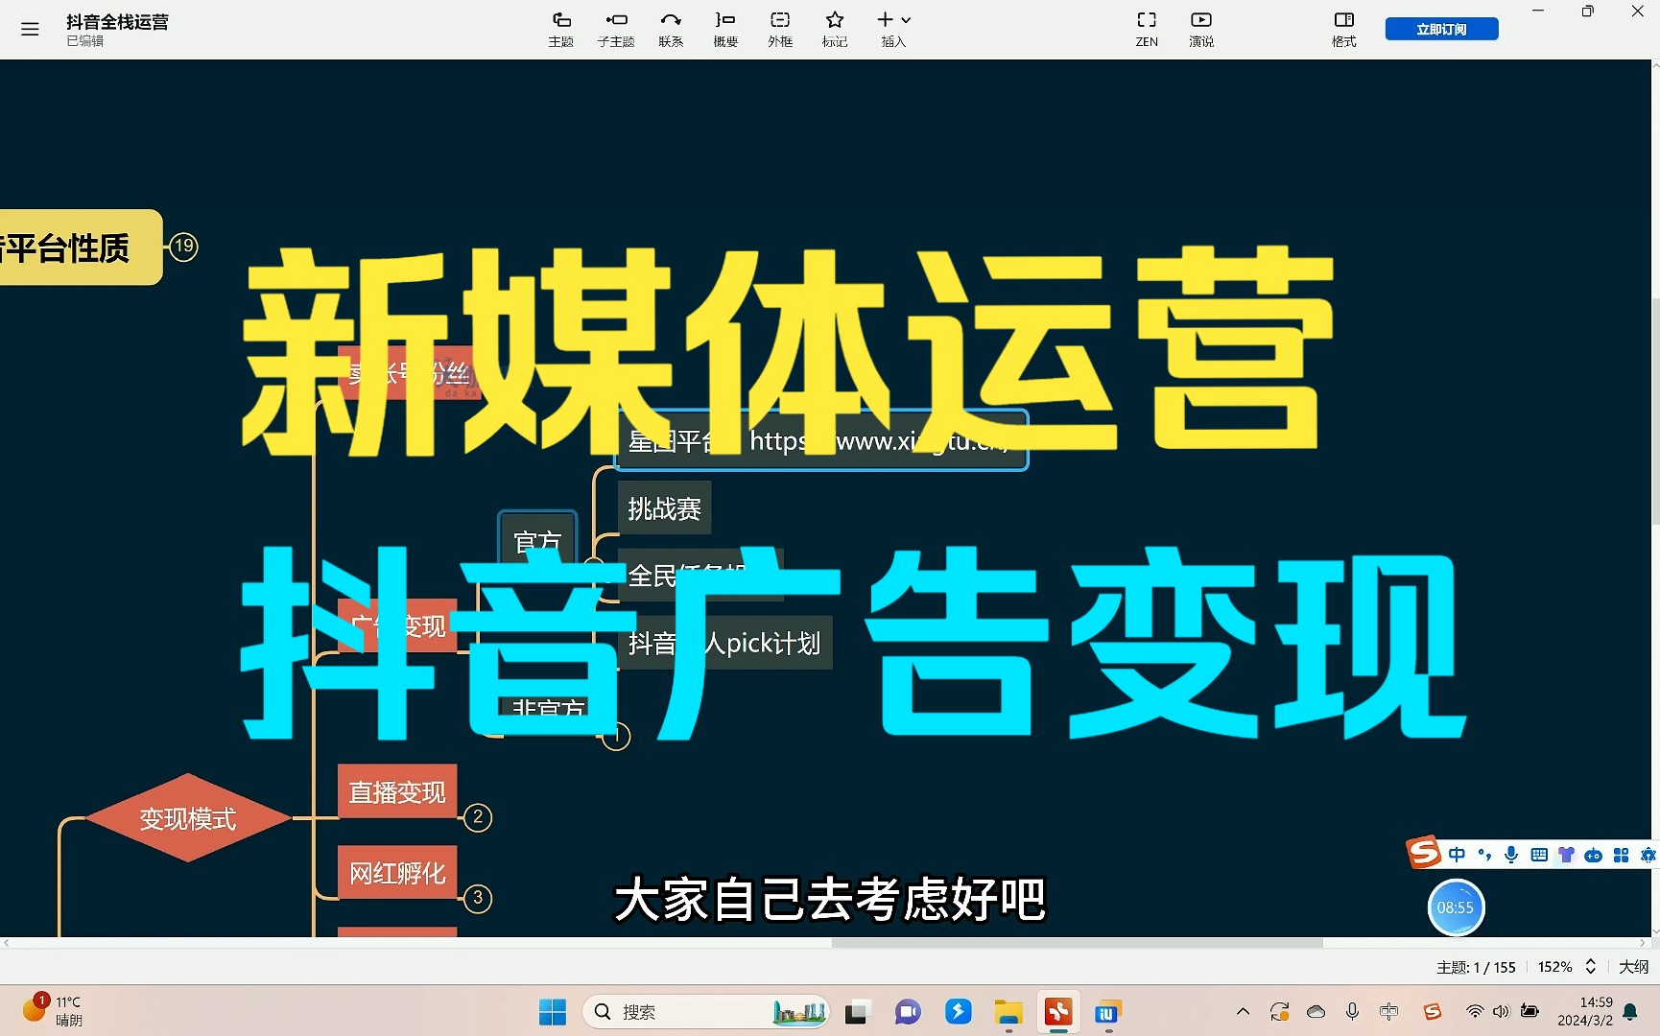Image resolution: width=1660 pixels, height=1036 pixels.
Task: Activate Sogou voice input microphone
Action: [x=1511, y=855]
